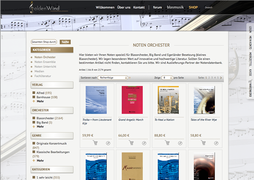The height and width of the screenshot is (180, 254).
Task: Go to next results page arrow
Action: 221,78
